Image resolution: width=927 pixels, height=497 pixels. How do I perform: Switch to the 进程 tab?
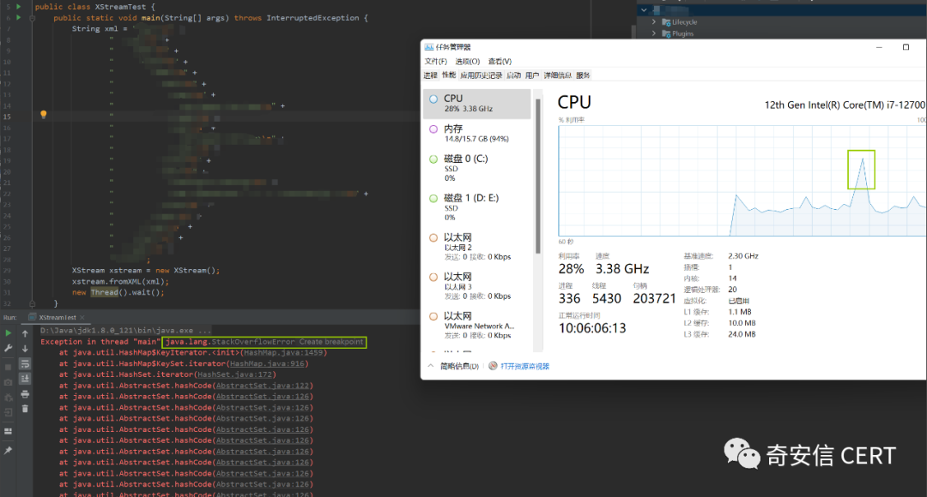coord(430,75)
